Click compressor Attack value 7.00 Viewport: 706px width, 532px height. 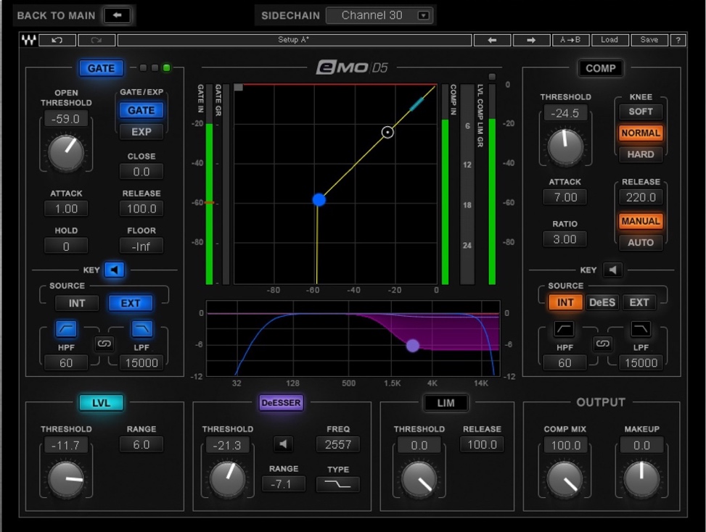click(565, 197)
